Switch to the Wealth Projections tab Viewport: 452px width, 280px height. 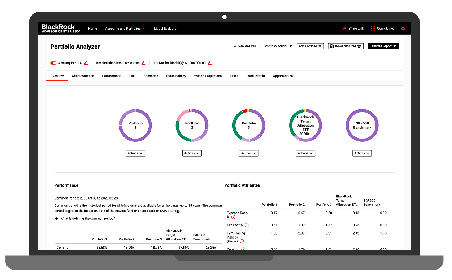click(208, 76)
